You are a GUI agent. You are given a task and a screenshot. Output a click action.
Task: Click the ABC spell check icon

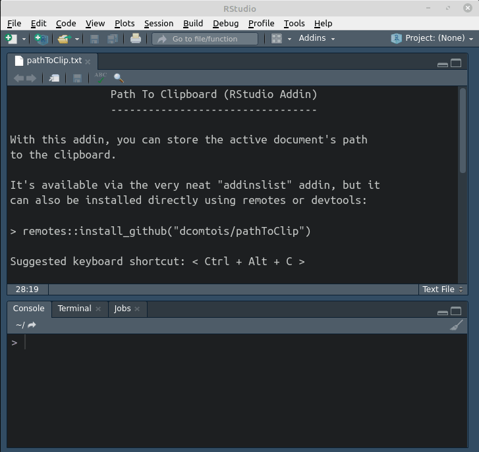point(100,78)
